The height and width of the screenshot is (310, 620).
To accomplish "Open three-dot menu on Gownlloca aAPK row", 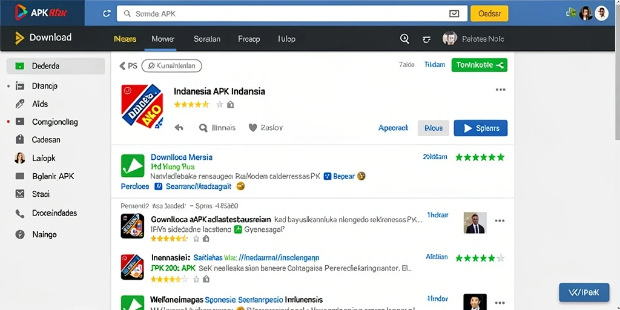I will click(x=500, y=220).
